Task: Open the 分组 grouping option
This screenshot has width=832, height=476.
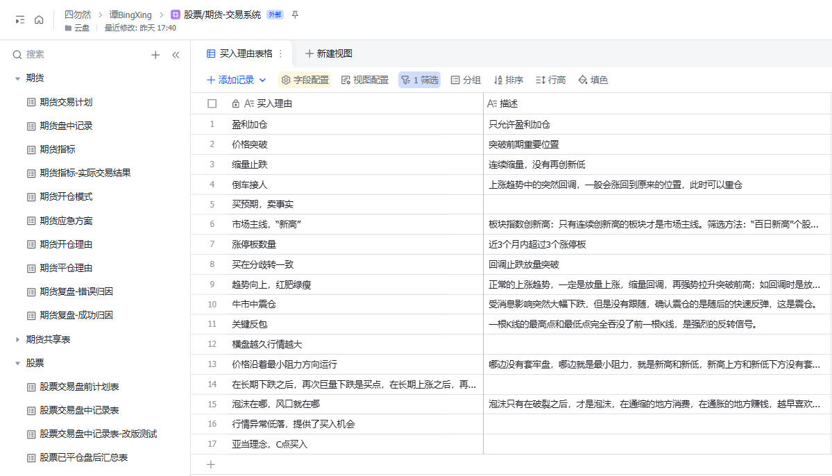Action: [466, 80]
